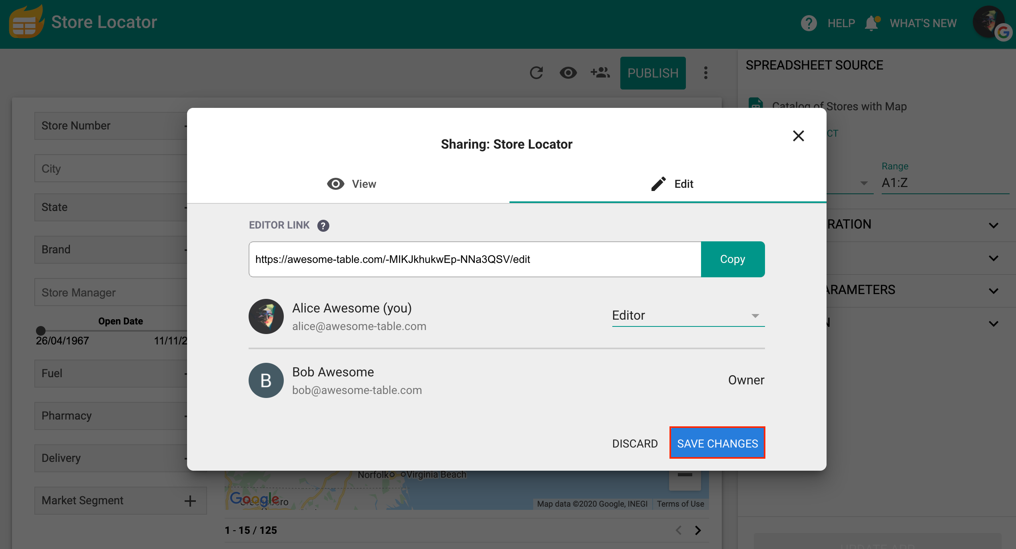Click the Publish button
The image size is (1016, 549).
(653, 73)
